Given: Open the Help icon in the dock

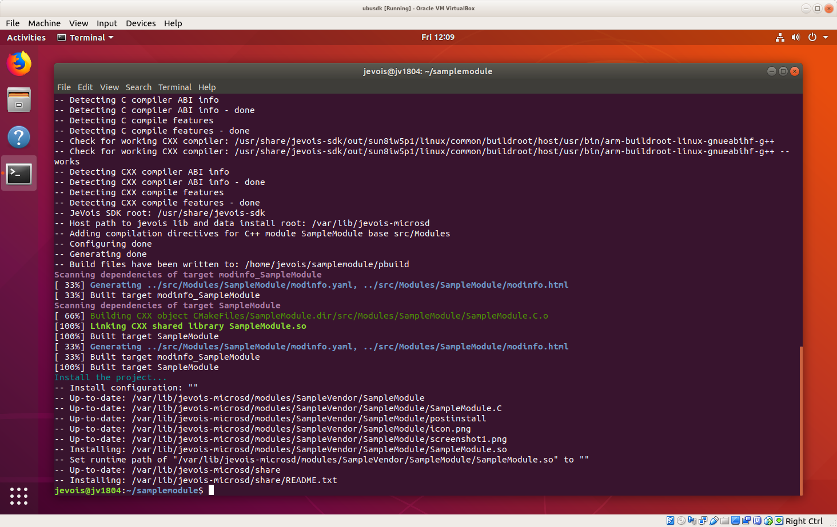Looking at the screenshot, I should pyautogui.click(x=19, y=137).
